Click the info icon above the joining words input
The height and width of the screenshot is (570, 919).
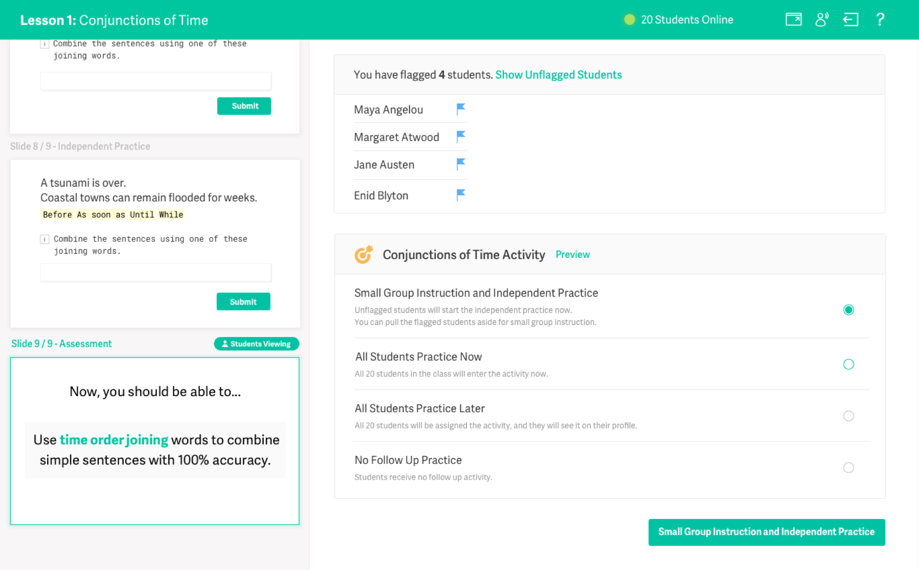pos(45,239)
